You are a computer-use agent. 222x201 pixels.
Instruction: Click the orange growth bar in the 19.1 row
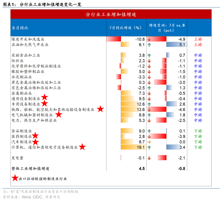click(x=134, y=147)
